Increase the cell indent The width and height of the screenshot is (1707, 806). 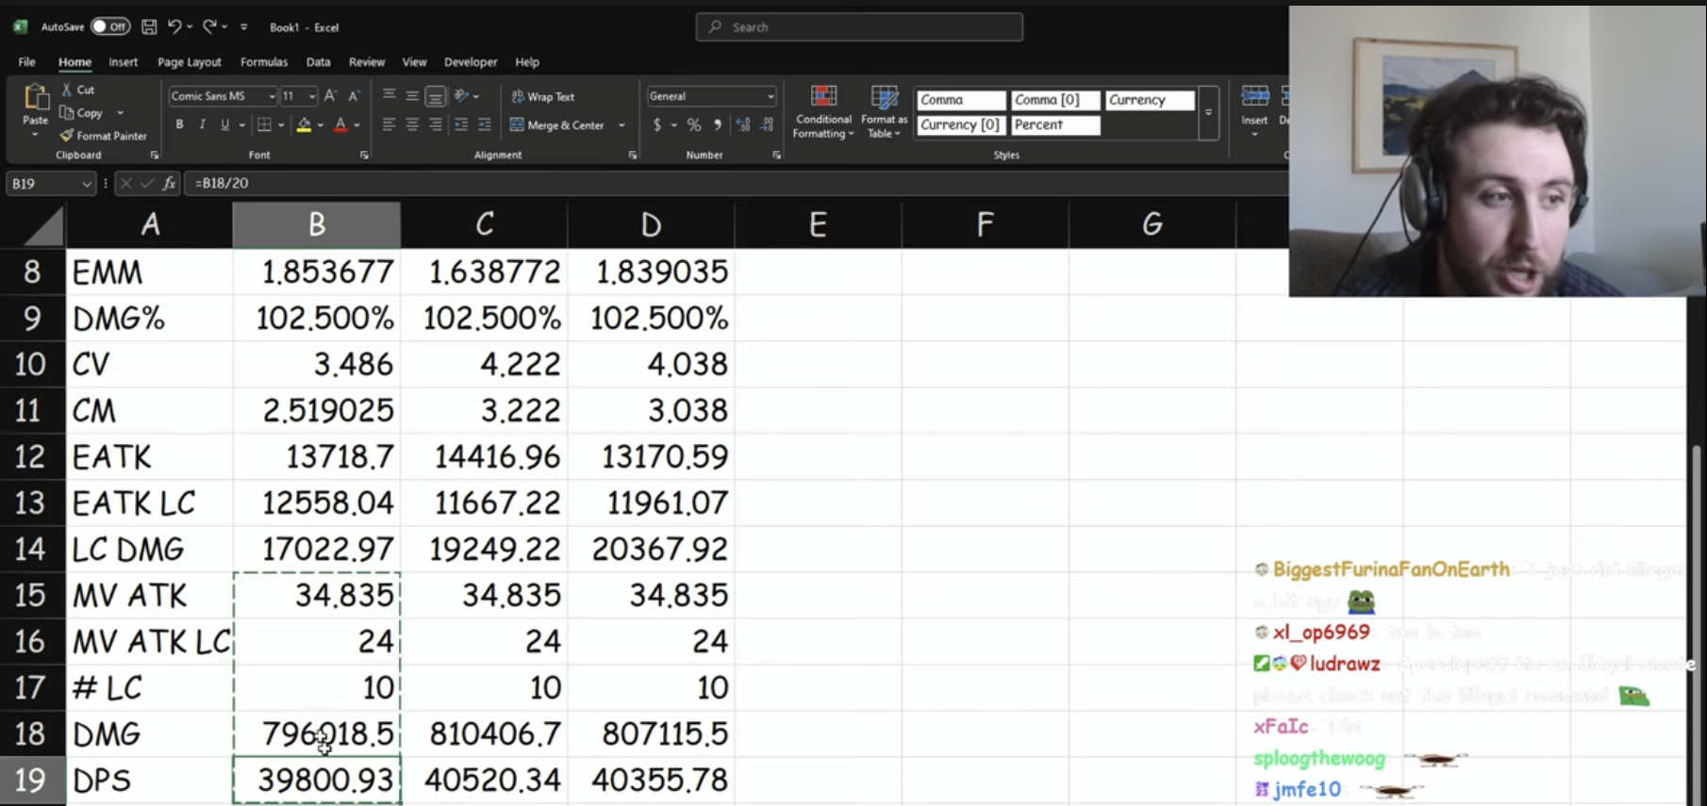(x=485, y=124)
